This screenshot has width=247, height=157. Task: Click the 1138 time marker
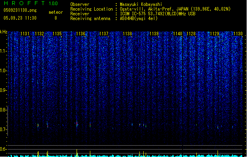127,34
